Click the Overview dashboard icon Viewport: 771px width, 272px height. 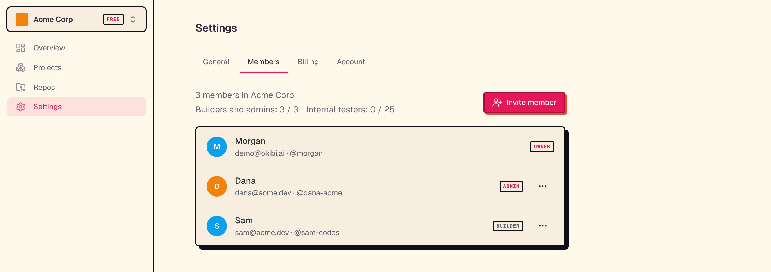(x=21, y=48)
